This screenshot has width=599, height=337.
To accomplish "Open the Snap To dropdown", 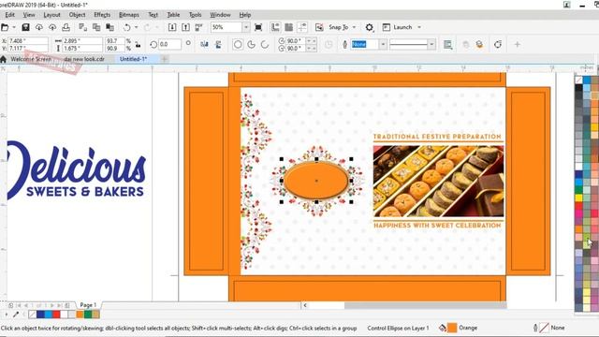I will [354, 27].
